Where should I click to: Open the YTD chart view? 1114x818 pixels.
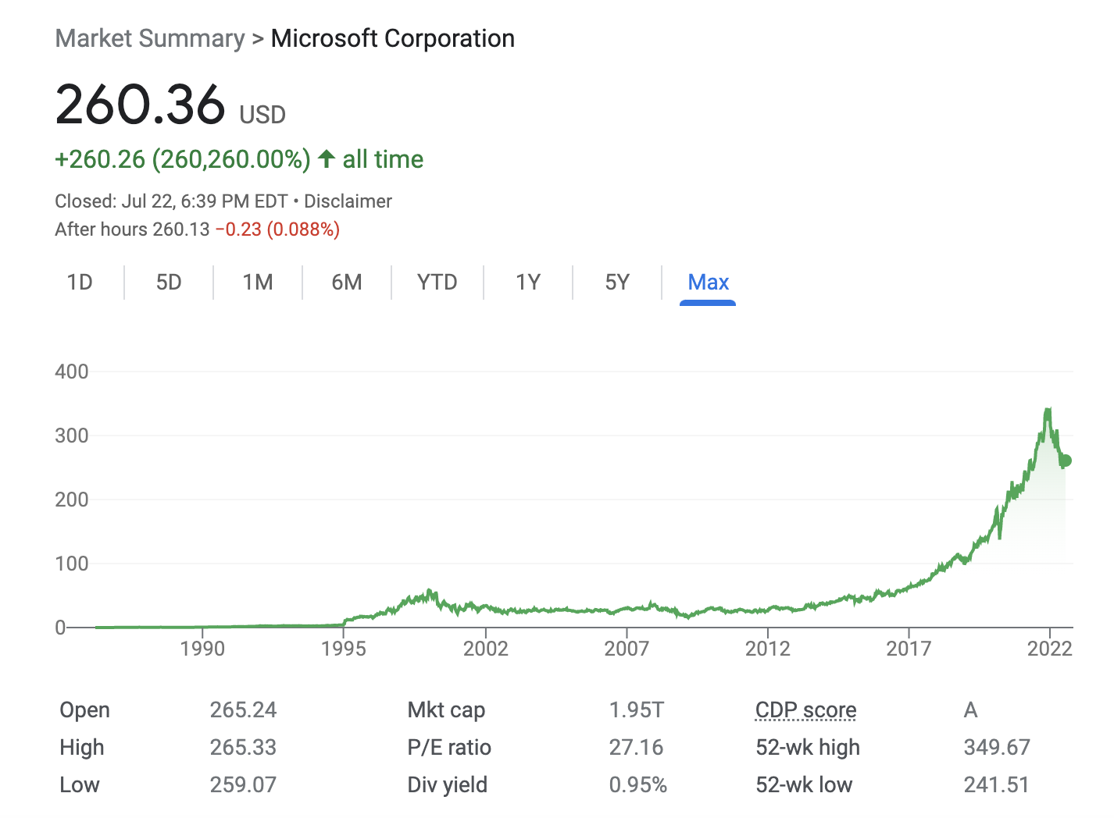click(437, 282)
